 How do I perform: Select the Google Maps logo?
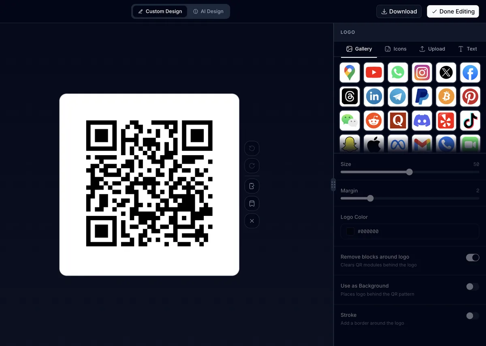click(x=350, y=73)
